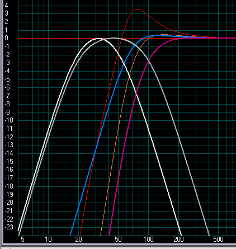
Task: Click the 200 label on the frequency axis
Action: [178, 239]
